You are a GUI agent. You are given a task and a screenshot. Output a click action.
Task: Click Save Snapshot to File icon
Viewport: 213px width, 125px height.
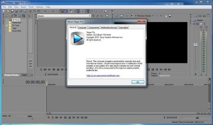170,16
